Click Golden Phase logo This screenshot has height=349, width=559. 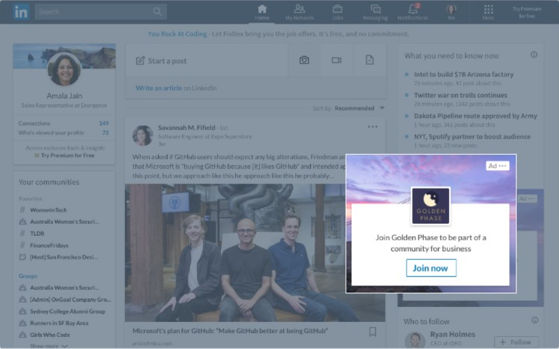click(431, 206)
